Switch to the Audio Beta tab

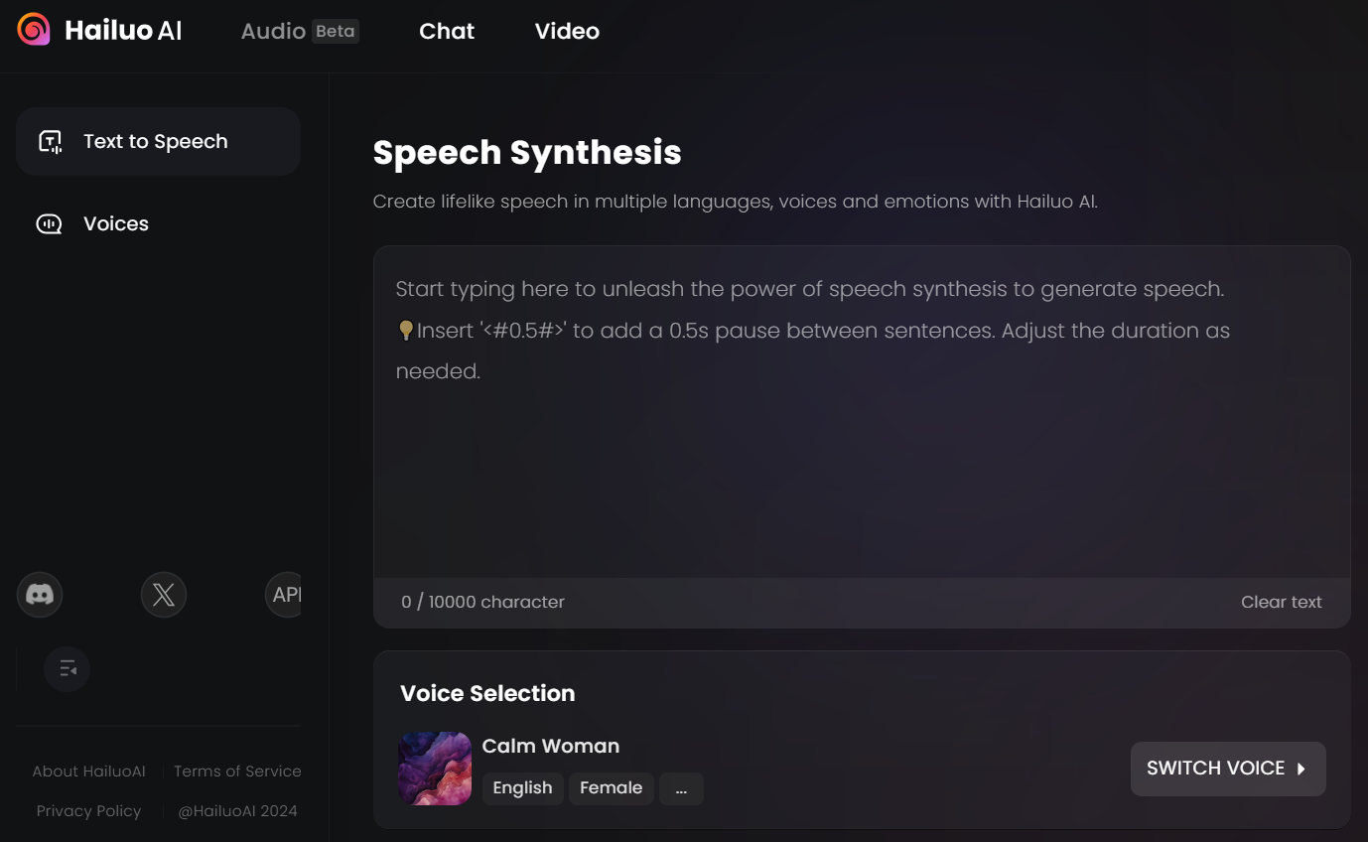coord(300,31)
